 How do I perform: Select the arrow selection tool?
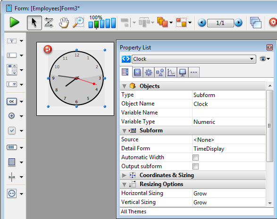[x=34, y=23]
